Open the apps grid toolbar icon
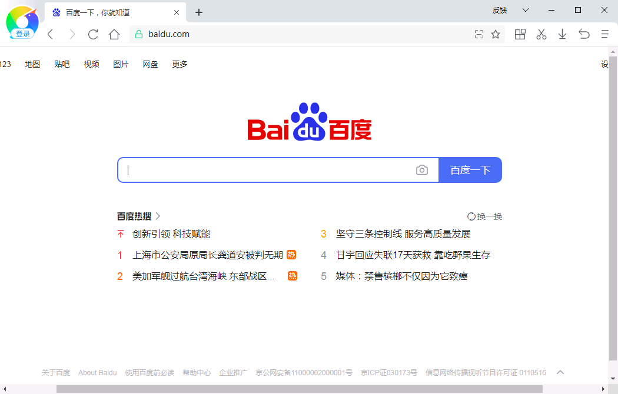The image size is (618, 394). [520, 34]
